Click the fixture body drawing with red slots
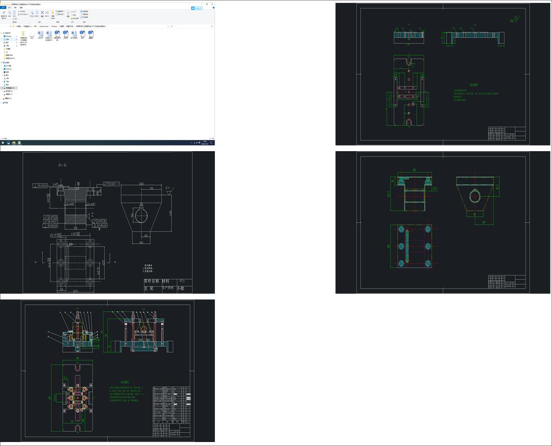Screen dimensions: 552x446 click(443, 74)
